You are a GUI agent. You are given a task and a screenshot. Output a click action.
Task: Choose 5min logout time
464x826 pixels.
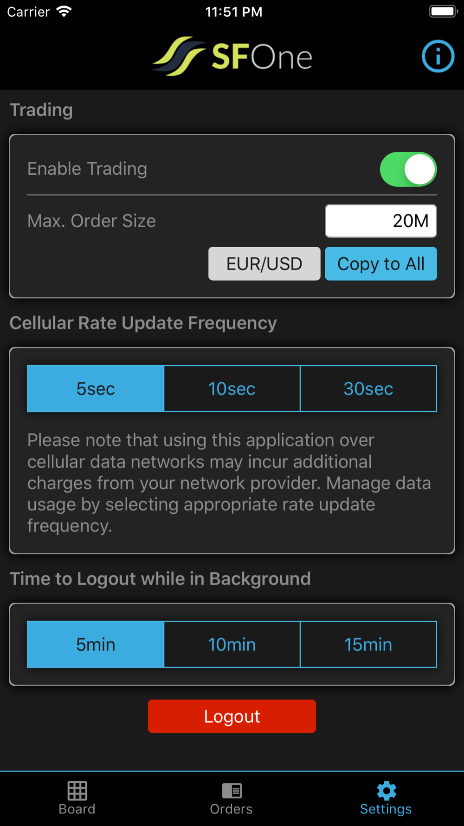[96, 644]
